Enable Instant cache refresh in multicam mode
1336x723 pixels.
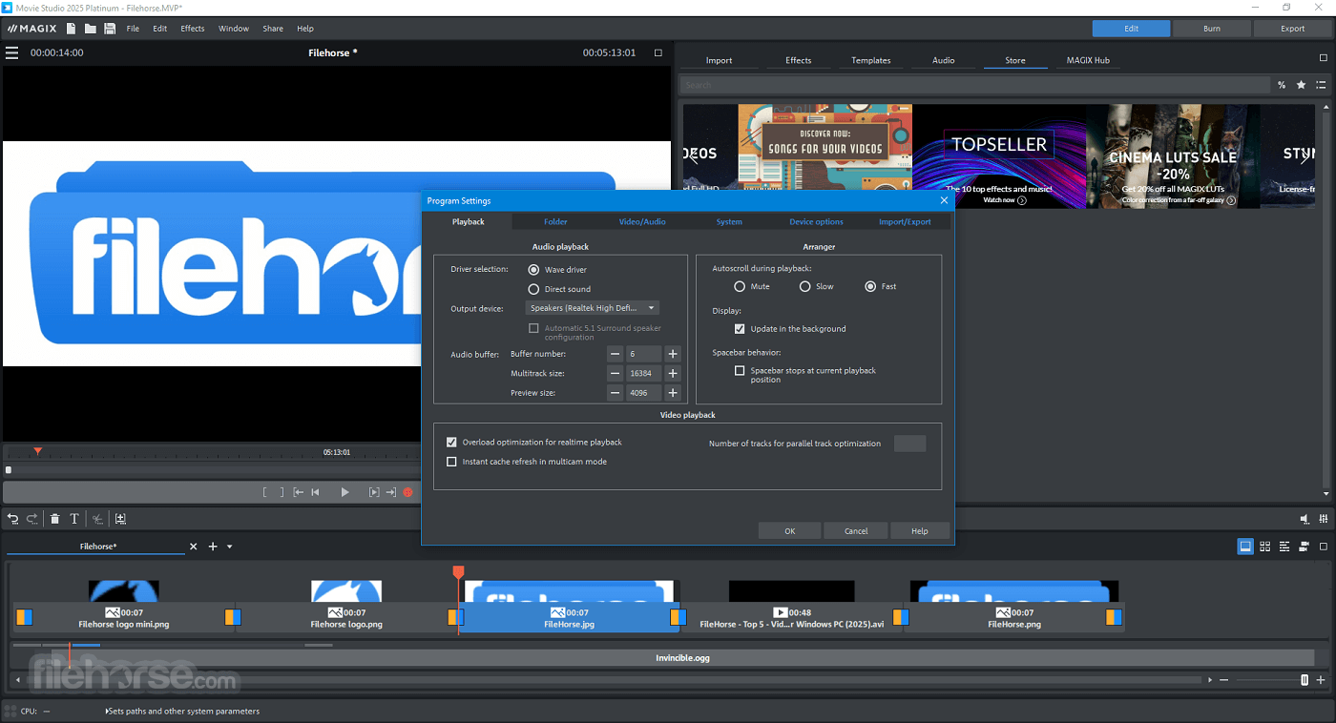[451, 462]
